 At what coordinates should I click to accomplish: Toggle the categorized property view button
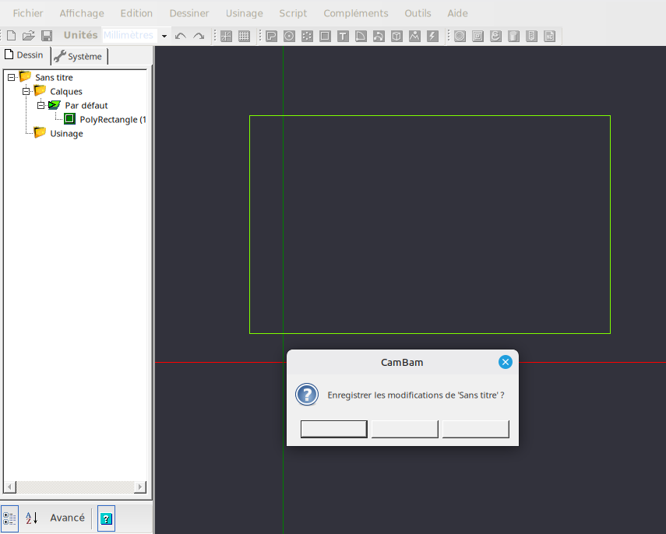point(10,518)
